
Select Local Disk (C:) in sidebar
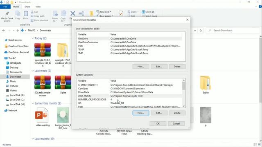pyautogui.click(x=17, y=100)
